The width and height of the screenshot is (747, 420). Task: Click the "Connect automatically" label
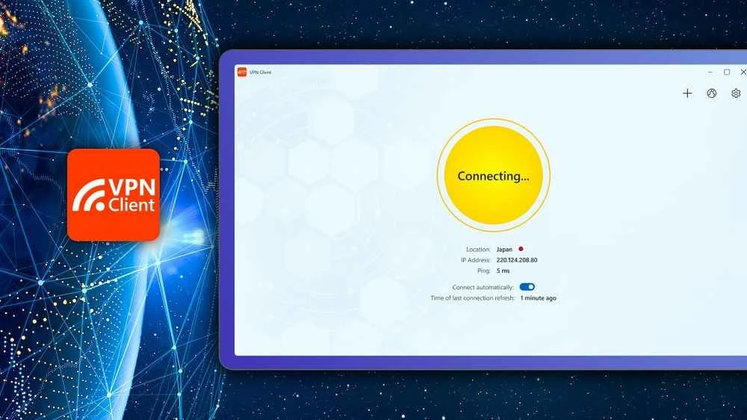pos(483,287)
